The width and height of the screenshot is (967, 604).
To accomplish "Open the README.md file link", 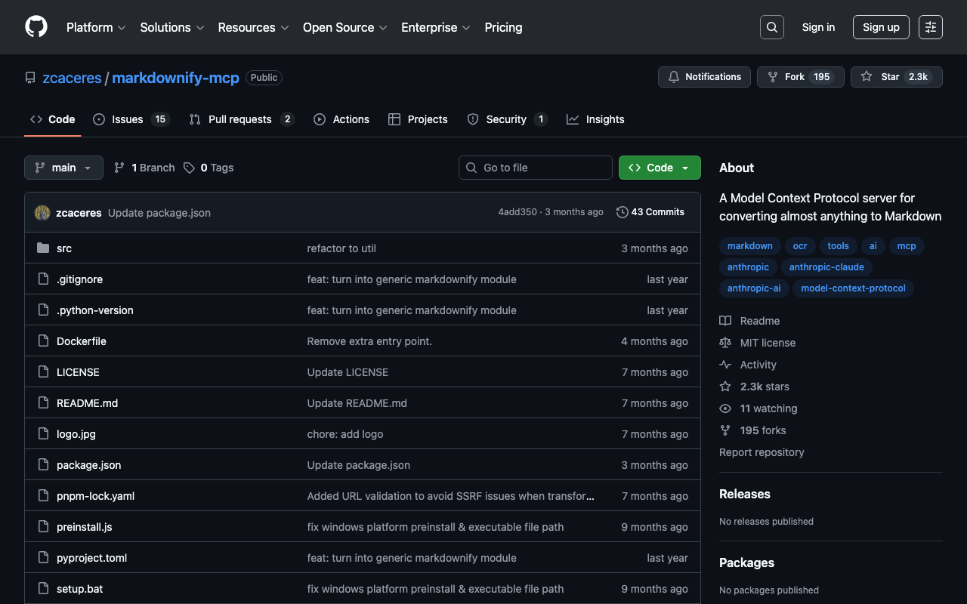I will 87,403.
